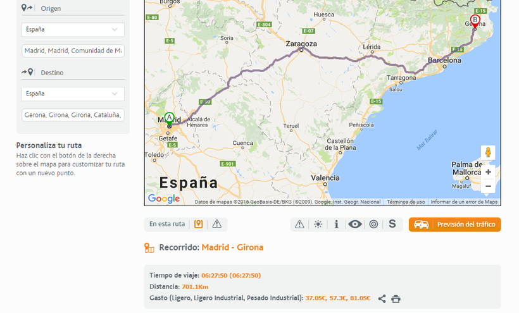Share the route with the share icon
Image resolution: width=519 pixels, height=313 pixels.
click(382, 298)
